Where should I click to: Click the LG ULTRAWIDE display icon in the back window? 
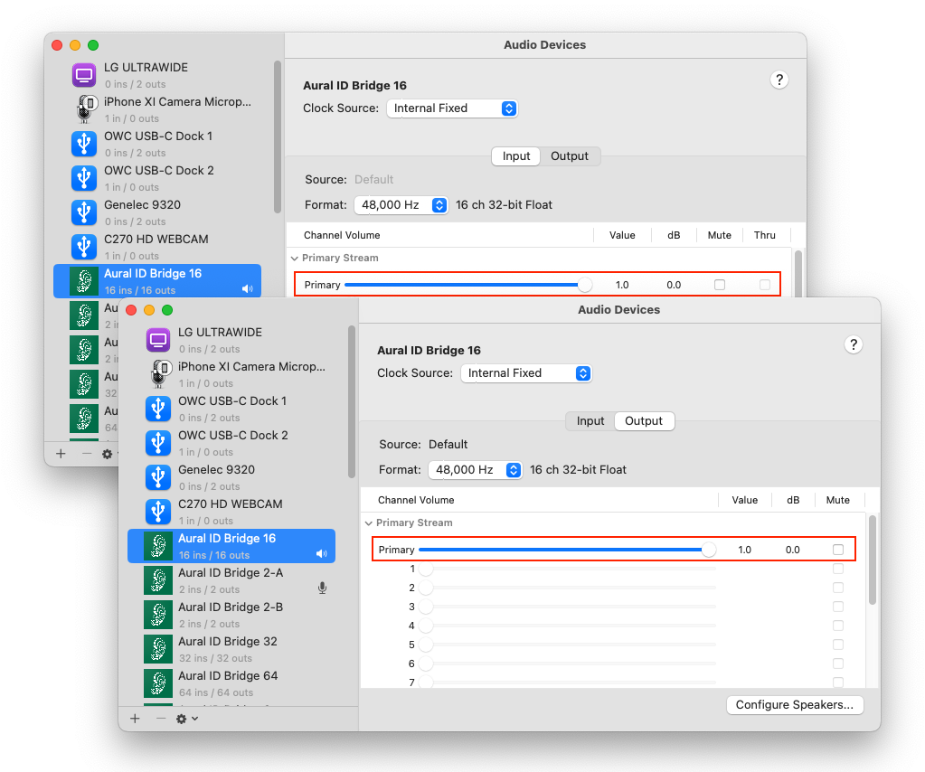pos(84,75)
